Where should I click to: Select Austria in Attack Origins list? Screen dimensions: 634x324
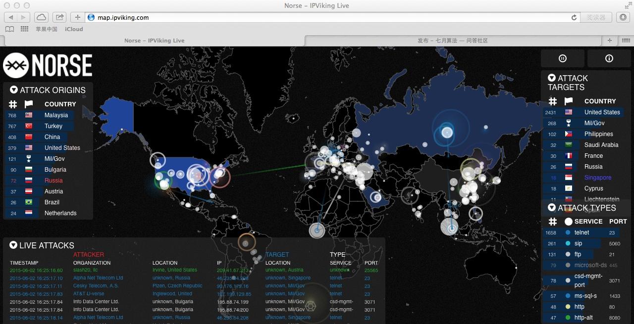48,191
